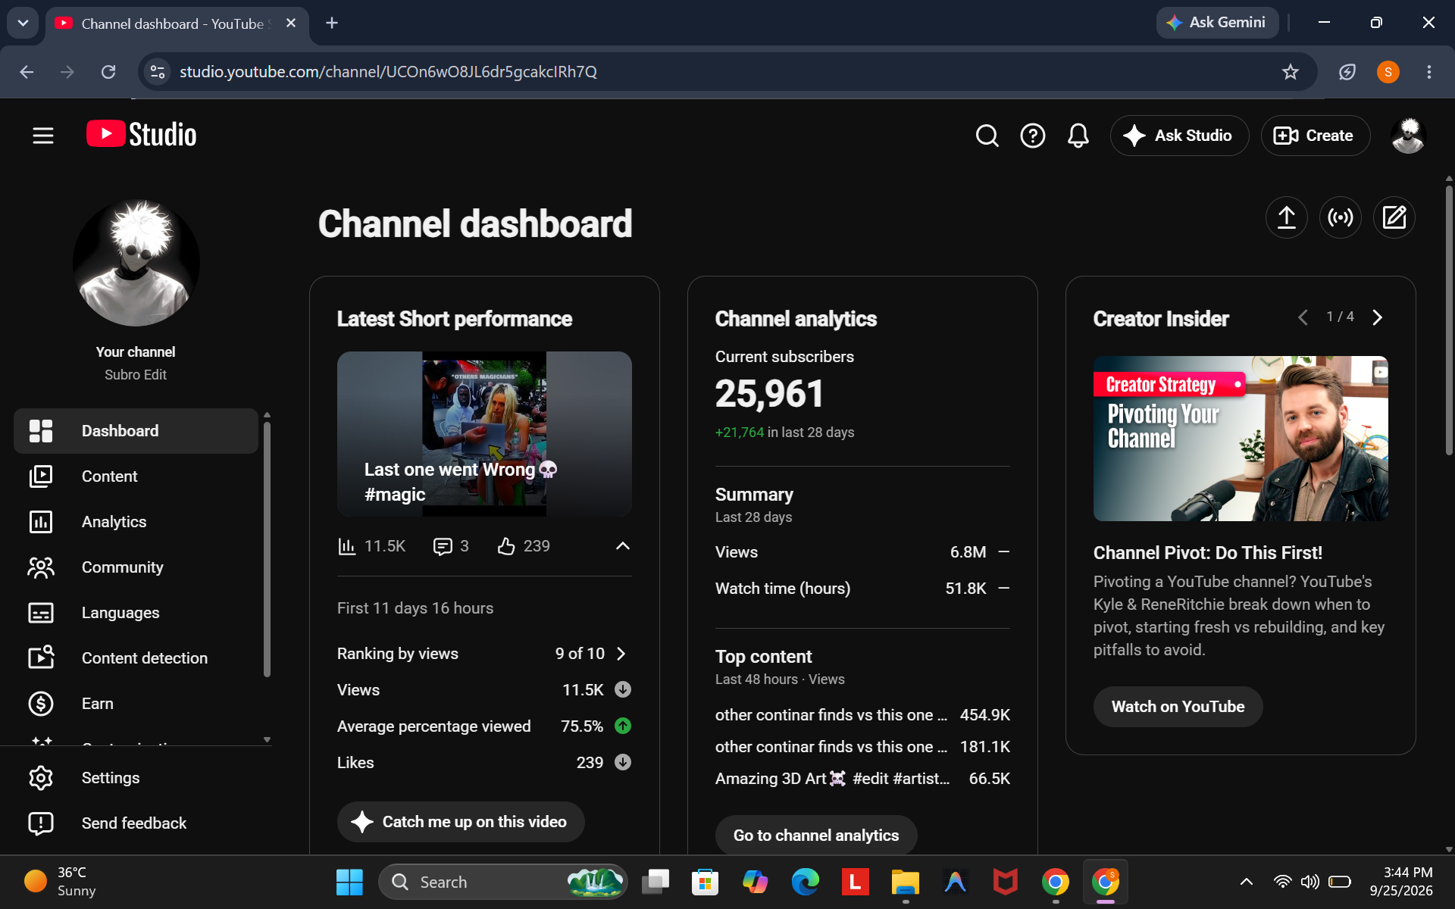Screen dimensions: 1455x909
Task: Open the Last one went Wrong Short thumbnail
Action: click(484, 434)
